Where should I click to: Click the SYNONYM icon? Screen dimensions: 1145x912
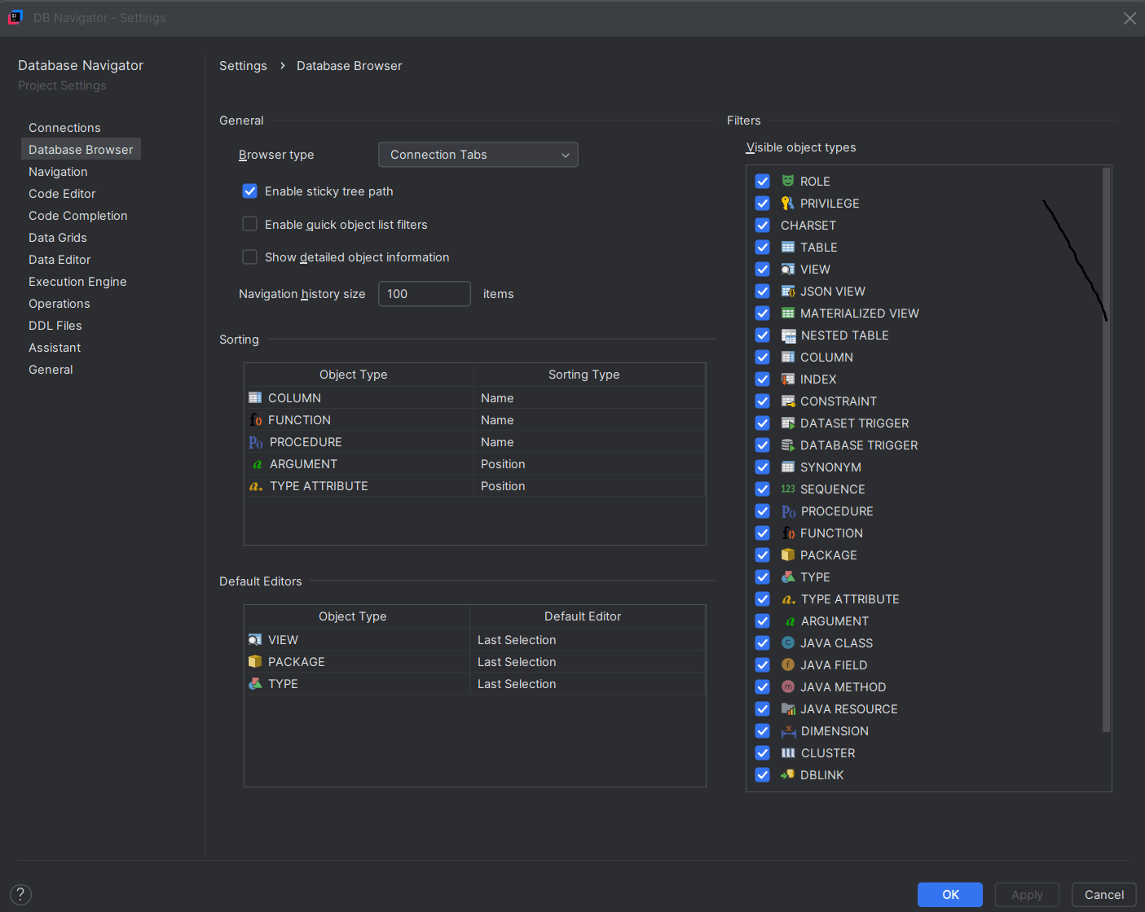788,467
